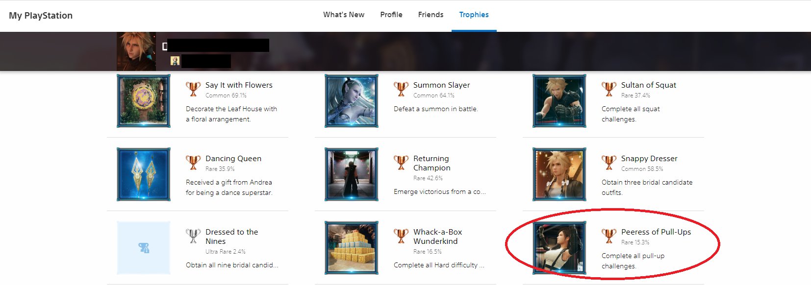Open the Sultan of Squat trophy title

(x=648, y=85)
